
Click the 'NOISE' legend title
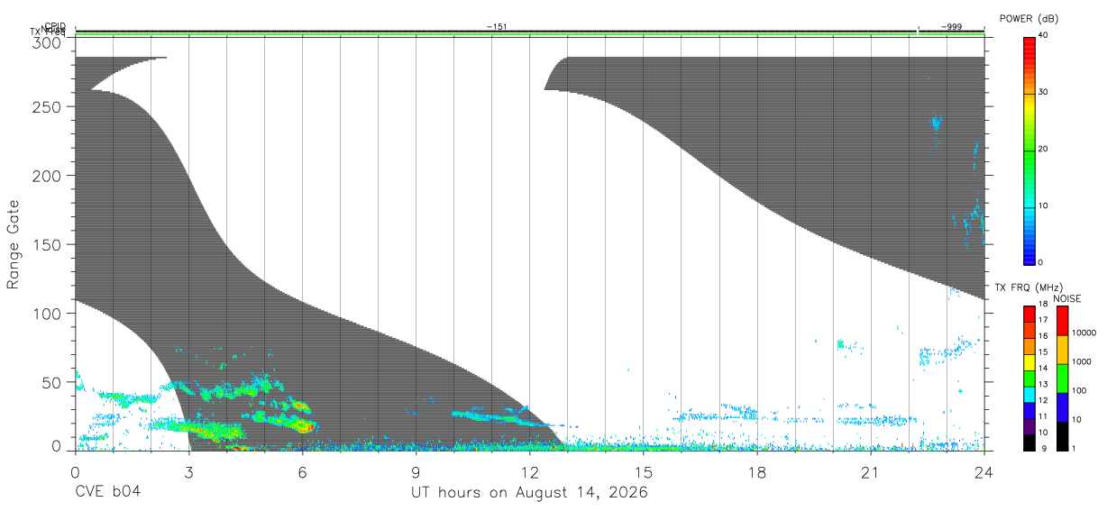tap(1067, 298)
